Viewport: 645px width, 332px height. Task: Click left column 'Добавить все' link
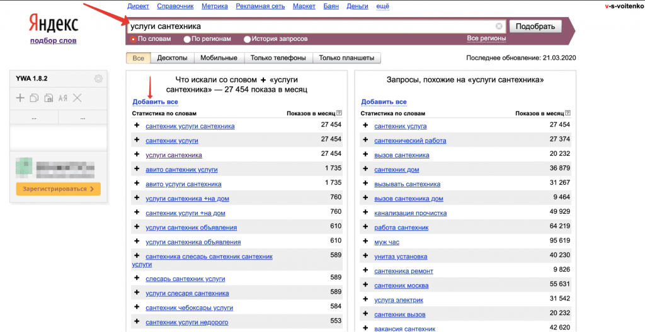click(x=155, y=101)
